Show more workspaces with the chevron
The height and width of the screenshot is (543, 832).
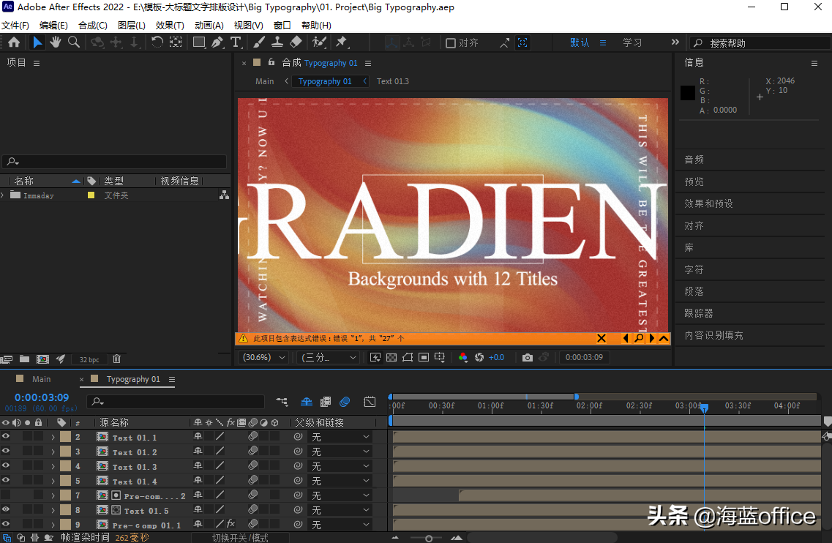675,42
